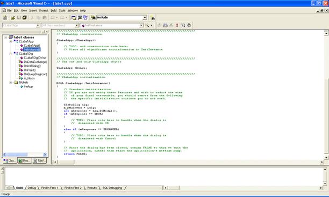Click the New Text File toolbar icon
Image resolution: width=329 pixels, height=197 pixels.
[x=5, y=18]
